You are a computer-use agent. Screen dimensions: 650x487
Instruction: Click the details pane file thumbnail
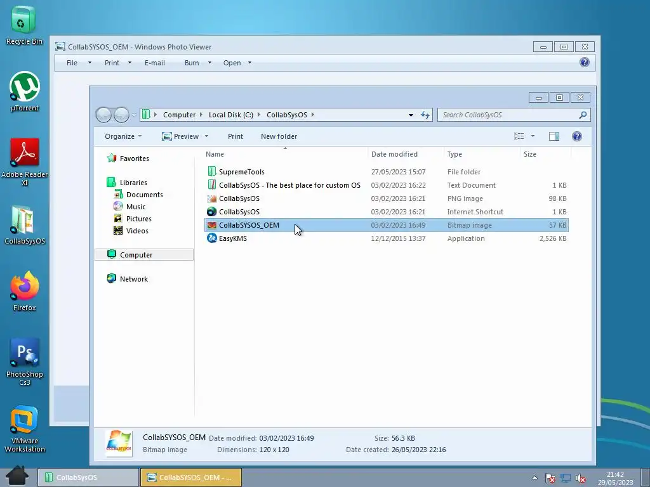click(119, 443)
